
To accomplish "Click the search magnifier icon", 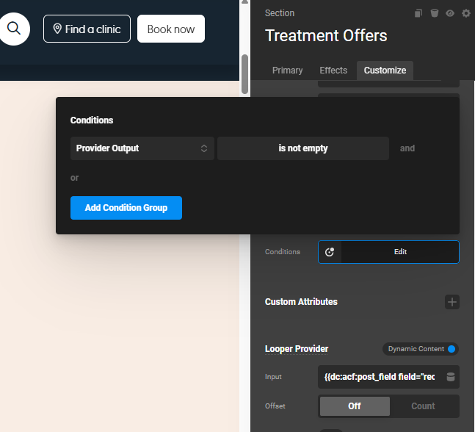I will point(13,29).
